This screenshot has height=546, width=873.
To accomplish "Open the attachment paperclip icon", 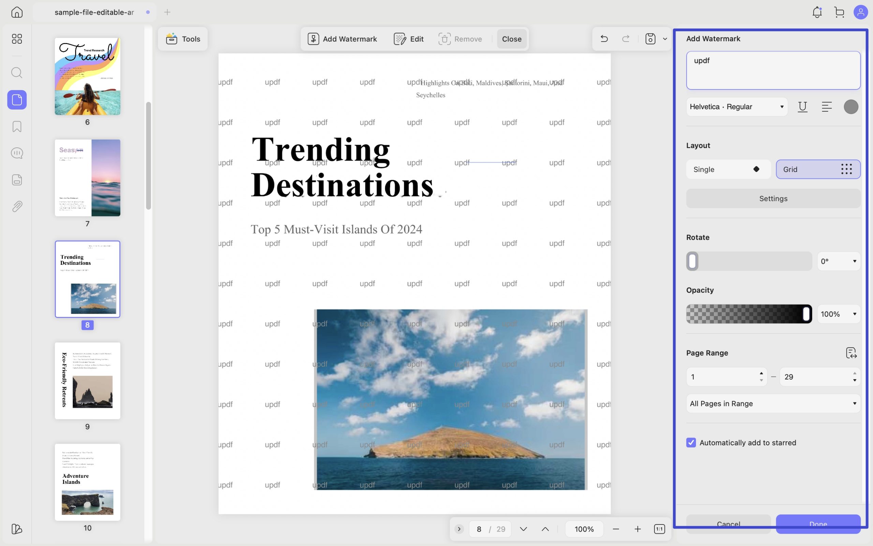I will click(17, 206).
